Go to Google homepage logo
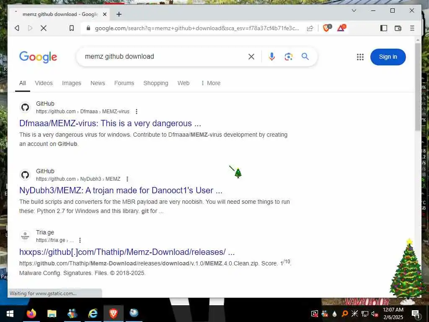The width and height of the screenshot is (429, 322). point(38,57)
